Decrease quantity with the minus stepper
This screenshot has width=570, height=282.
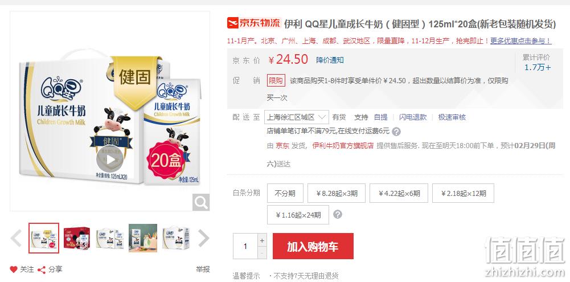point(262,252)
